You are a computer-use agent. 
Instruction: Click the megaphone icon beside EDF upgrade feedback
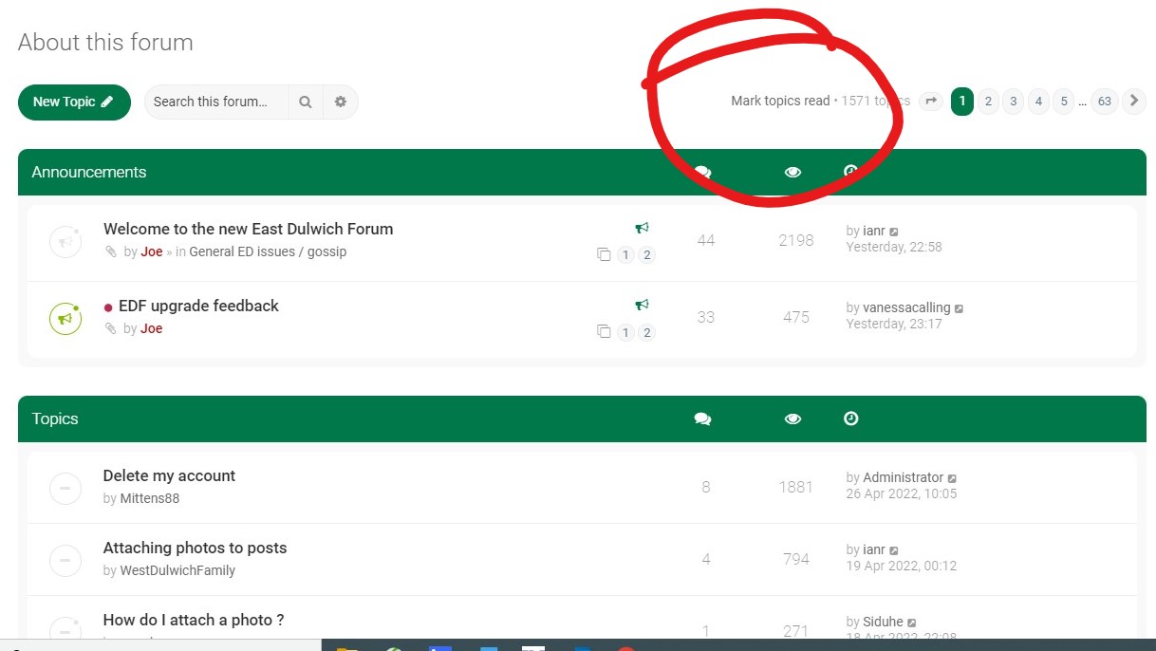(643, 305)
